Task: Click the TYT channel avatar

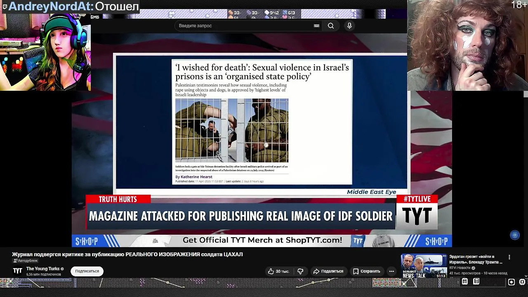Action: [x=17, y=271]
